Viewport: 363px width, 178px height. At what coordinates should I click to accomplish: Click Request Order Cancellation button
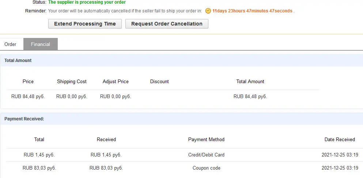click(x=167, y=24)
